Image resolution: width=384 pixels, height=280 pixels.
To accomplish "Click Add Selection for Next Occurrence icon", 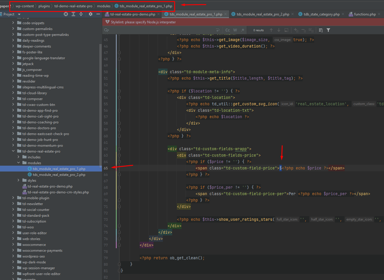I will [x=296, y=30].
